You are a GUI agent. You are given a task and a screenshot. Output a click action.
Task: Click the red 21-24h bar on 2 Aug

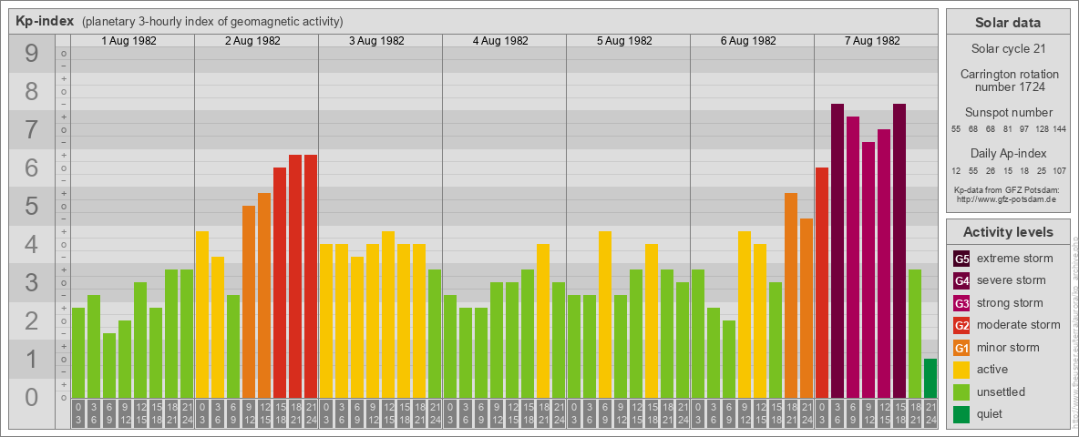pyautogui.click(x=311, y=276)
